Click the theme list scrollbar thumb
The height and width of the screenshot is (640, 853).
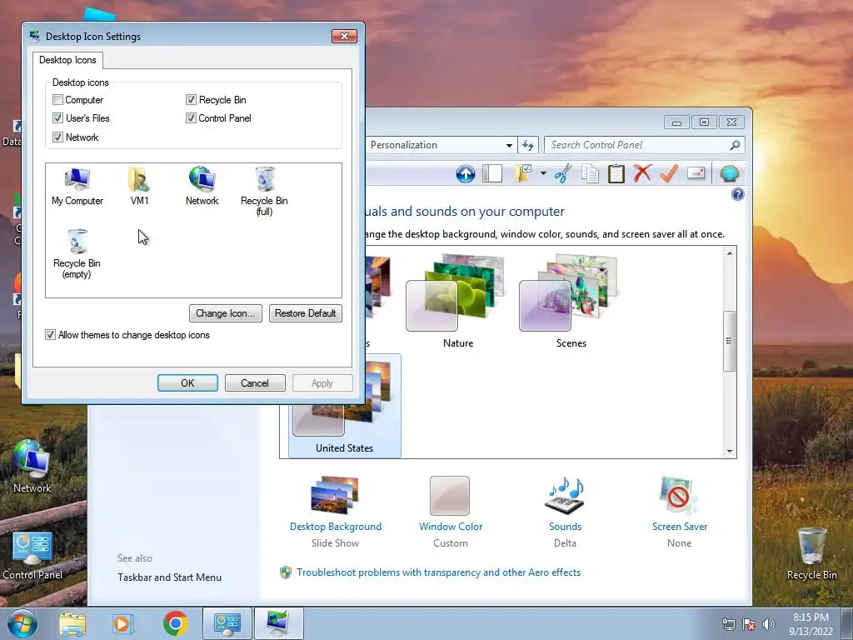pos(729,341)
